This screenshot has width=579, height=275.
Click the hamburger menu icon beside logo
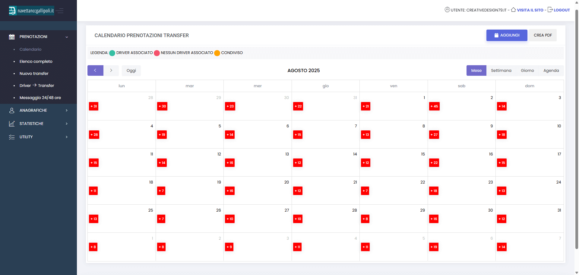click(60, 11)
